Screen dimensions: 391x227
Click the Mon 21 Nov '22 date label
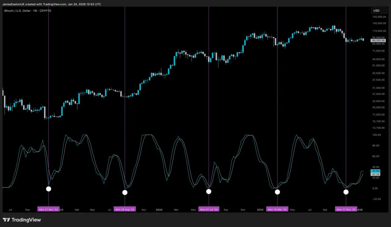click(48, 209)
